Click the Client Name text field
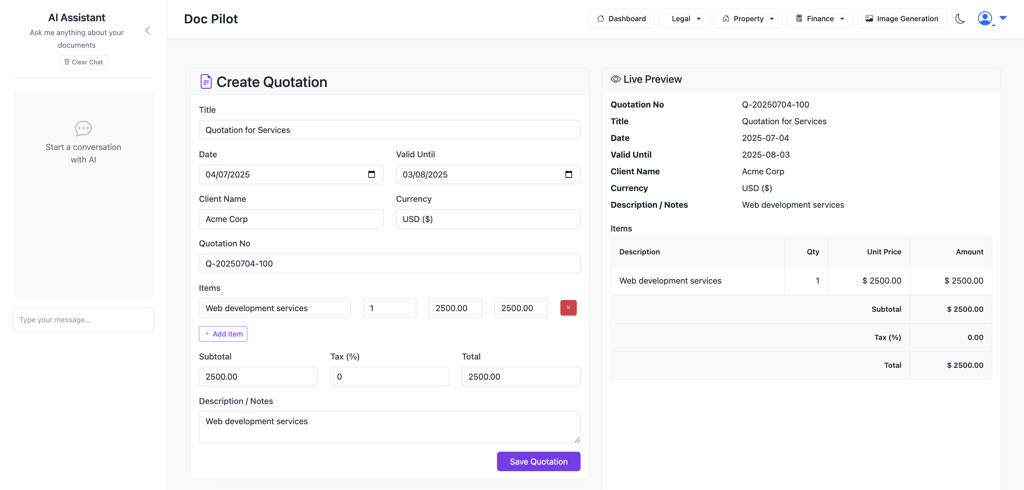This screenshot has height=490, width=1024. pyautogui.click(x=290, y=219)
